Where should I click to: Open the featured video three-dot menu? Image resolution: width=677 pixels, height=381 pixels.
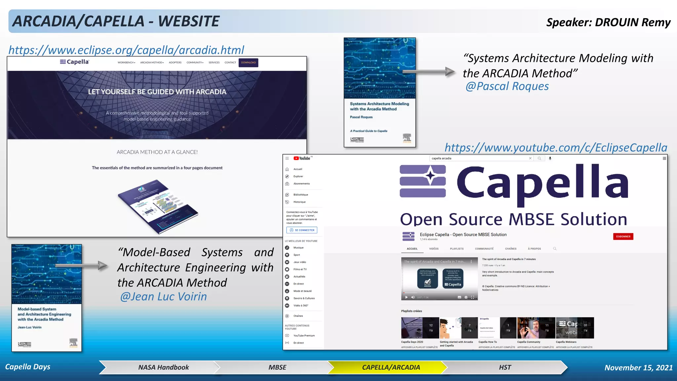coord(471,262)
